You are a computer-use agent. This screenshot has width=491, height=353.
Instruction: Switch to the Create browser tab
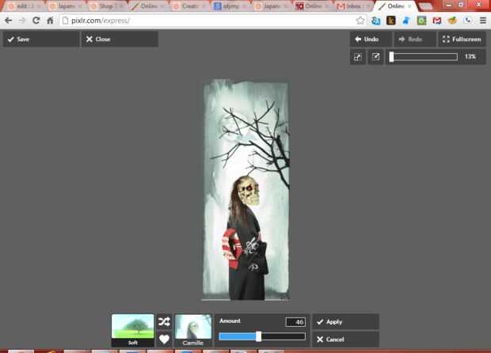188,6
